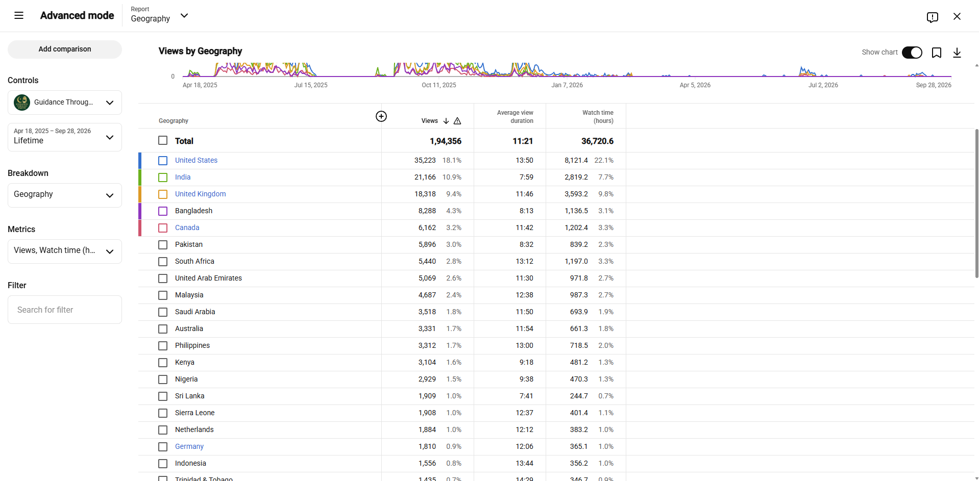Download the current report view
This screenshot has height=481, width=979.
(957, 53)
